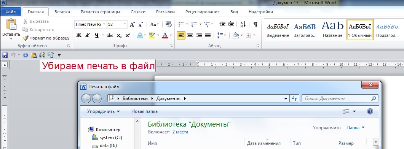Apply the red font color button

click(165, 35)
